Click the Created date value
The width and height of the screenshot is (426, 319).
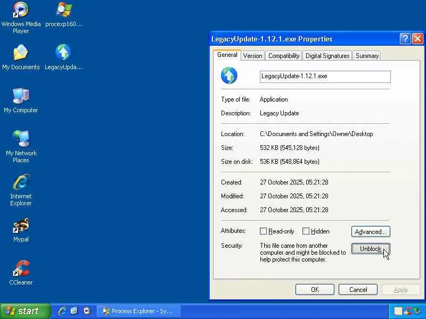click(x=294, y=182)
